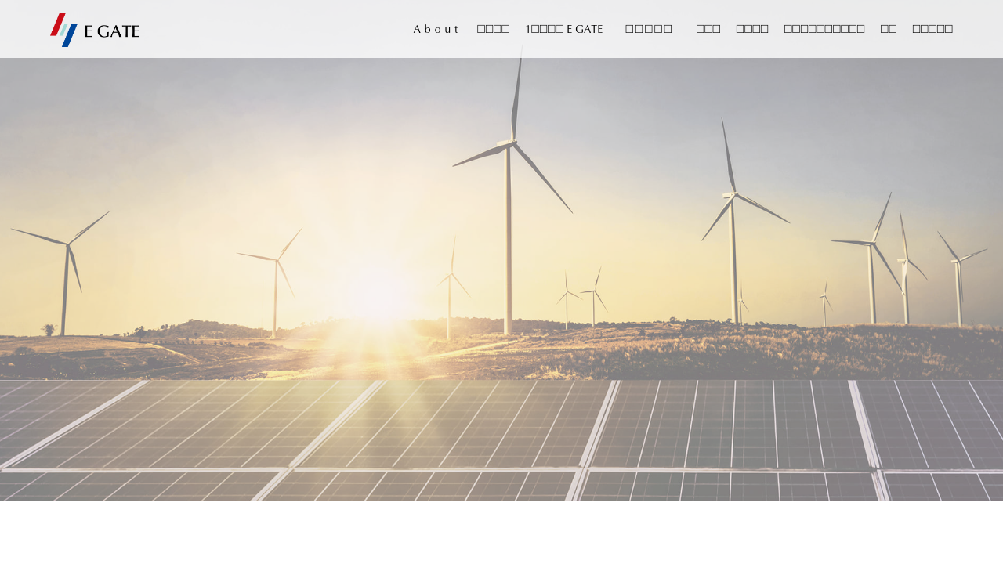This screenshot has height=564, width=1003.
Task: Click the white blank area below the banner
Action: pos(501,533)
